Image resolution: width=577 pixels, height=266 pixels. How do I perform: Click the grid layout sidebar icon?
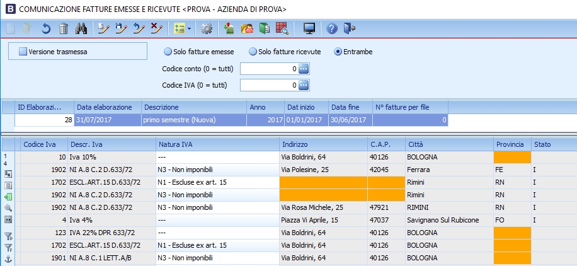(8, 174)
